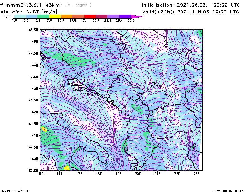
Task: Click the "valid(+82h):" label
Action: pos(158,12)
